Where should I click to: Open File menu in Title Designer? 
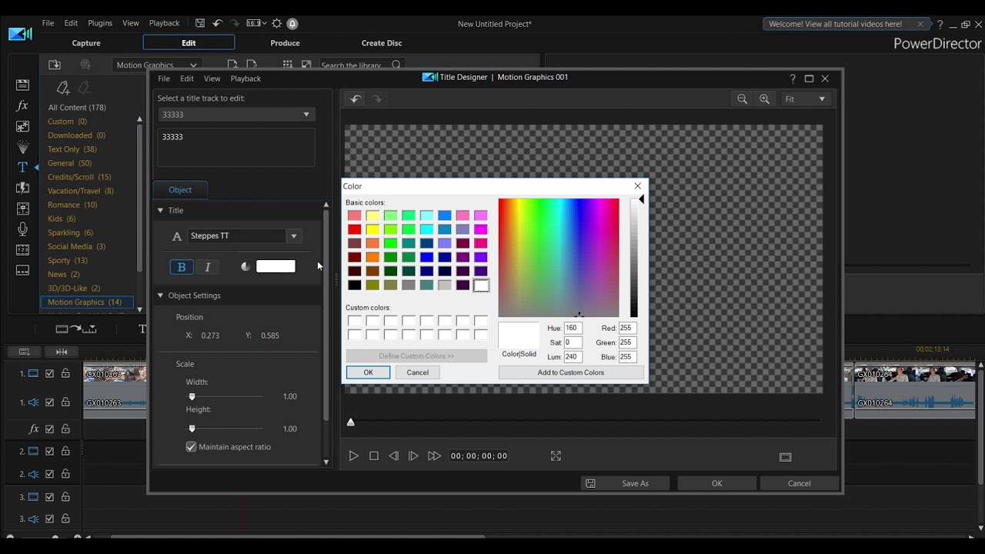pyautogui.click(x=164, y=78)
